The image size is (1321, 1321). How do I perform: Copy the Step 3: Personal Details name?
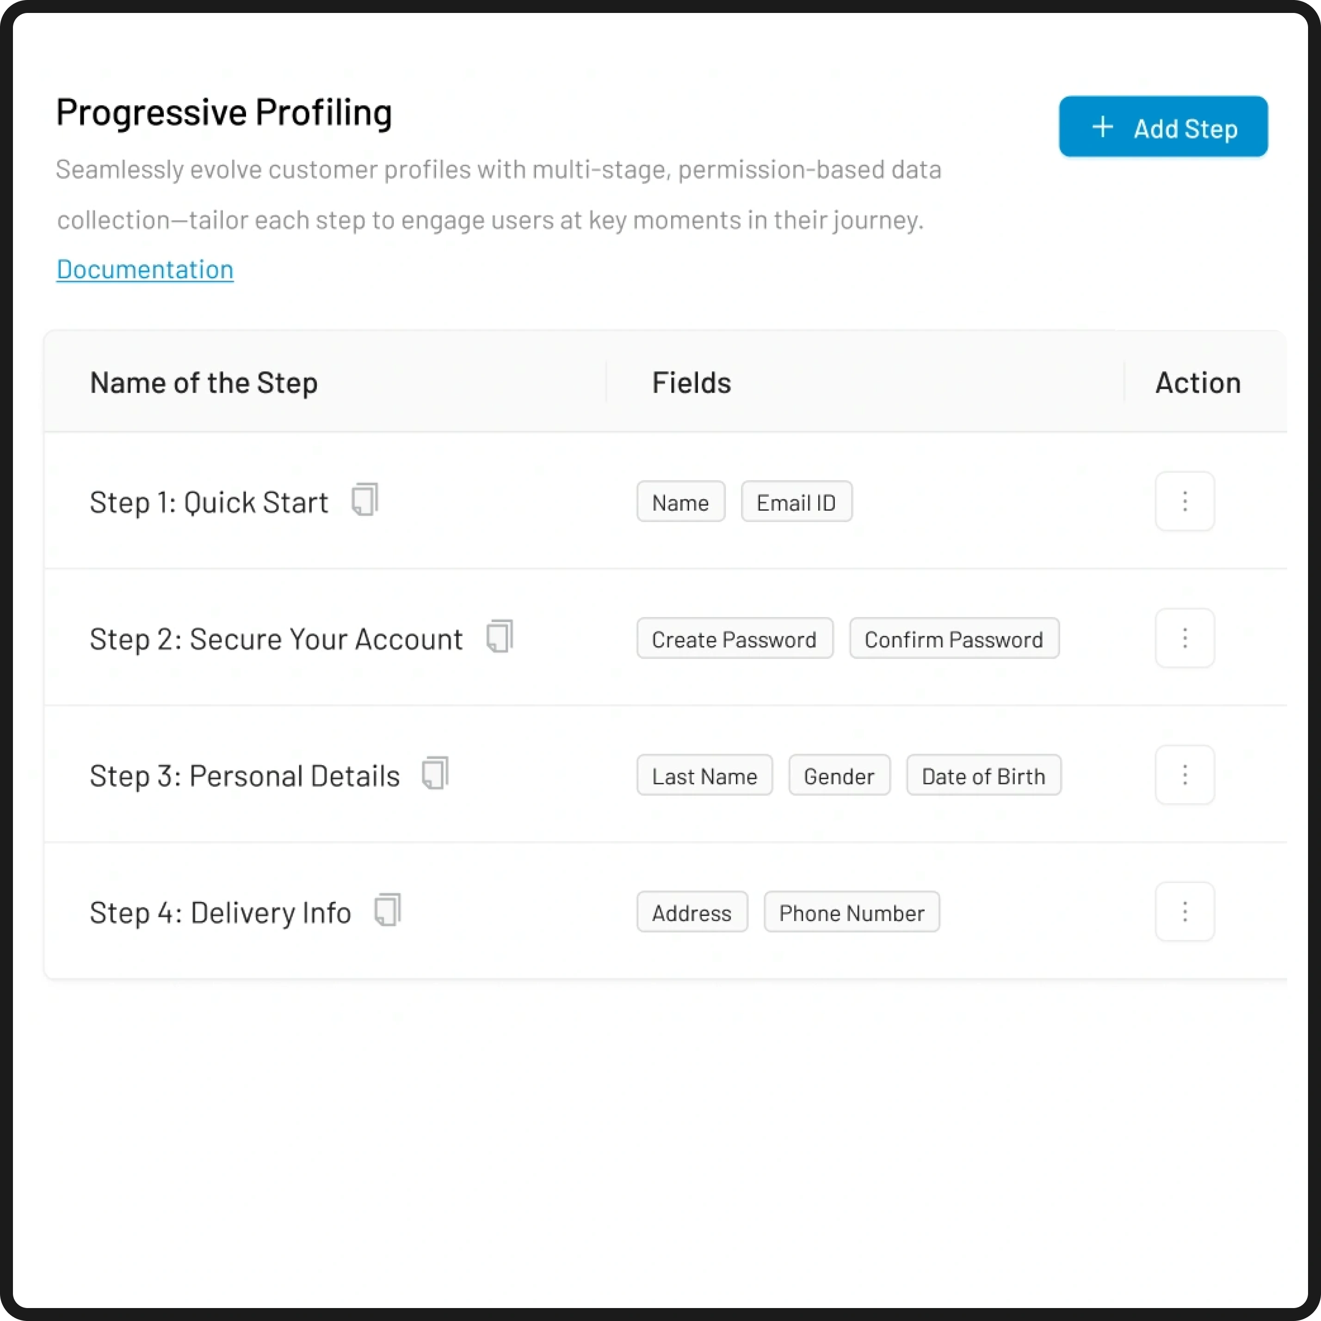(x=435, y=773)
